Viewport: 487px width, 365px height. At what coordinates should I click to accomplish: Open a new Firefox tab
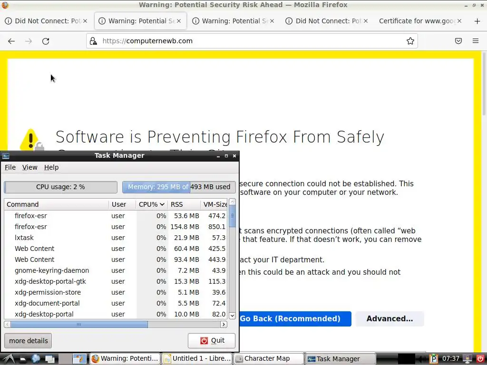tap(477, 21)
